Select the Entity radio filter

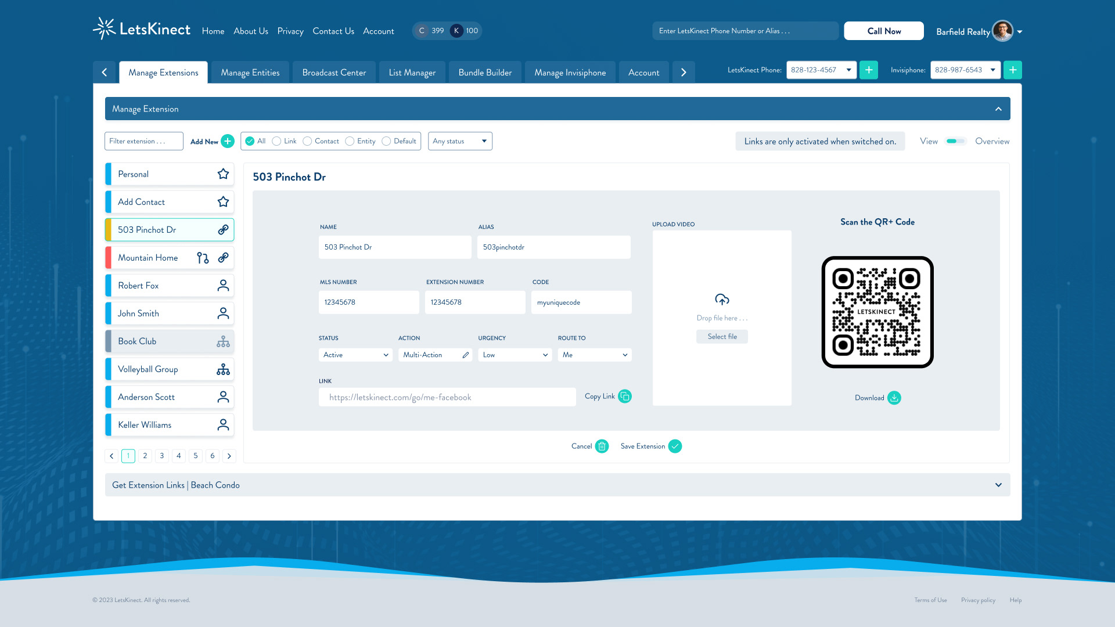click(350, 141)
